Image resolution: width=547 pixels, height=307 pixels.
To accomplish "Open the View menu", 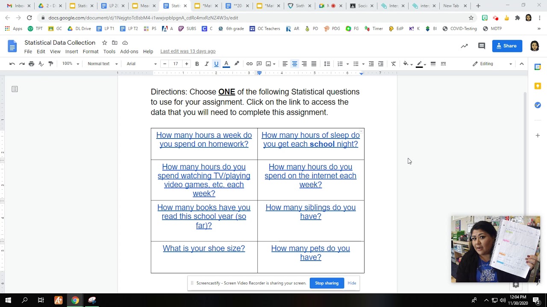I will [x=55, y=52].
